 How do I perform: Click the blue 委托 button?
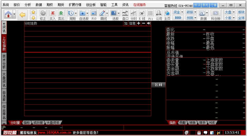coord(205,5)
